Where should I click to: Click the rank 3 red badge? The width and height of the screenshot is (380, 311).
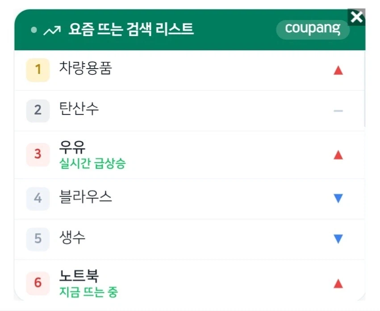[x=38, y=155]
